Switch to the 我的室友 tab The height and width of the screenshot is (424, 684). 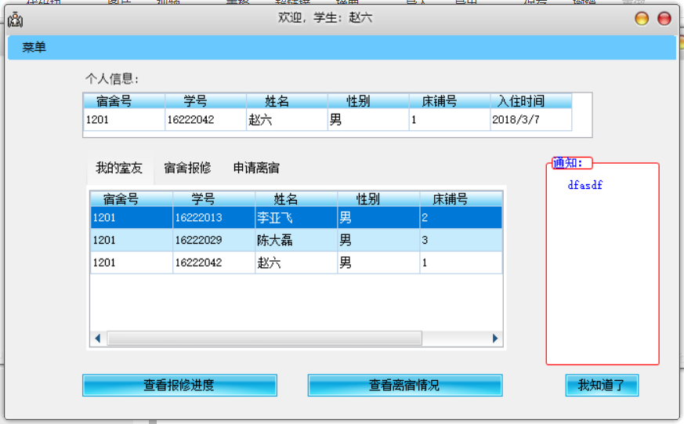(x=119, y=168)
